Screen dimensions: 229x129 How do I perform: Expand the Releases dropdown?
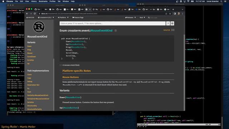click(x=130, y=18)
